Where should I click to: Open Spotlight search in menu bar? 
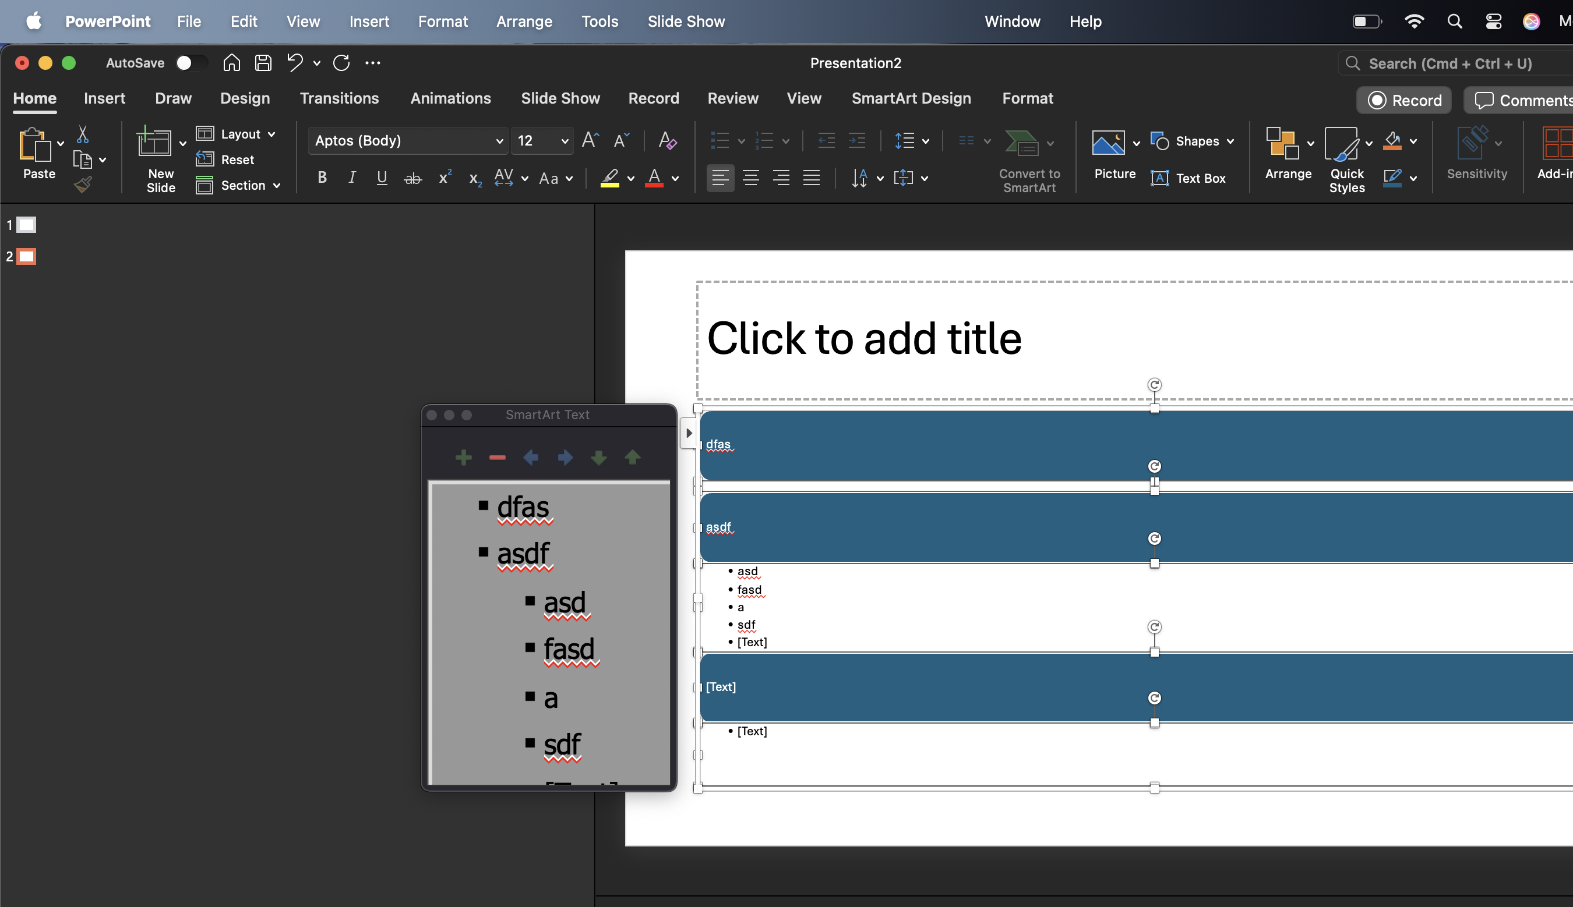(x=1455, y=21)
